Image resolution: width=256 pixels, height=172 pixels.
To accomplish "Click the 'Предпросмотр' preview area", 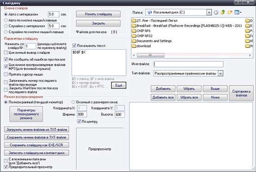I will 100,149.
